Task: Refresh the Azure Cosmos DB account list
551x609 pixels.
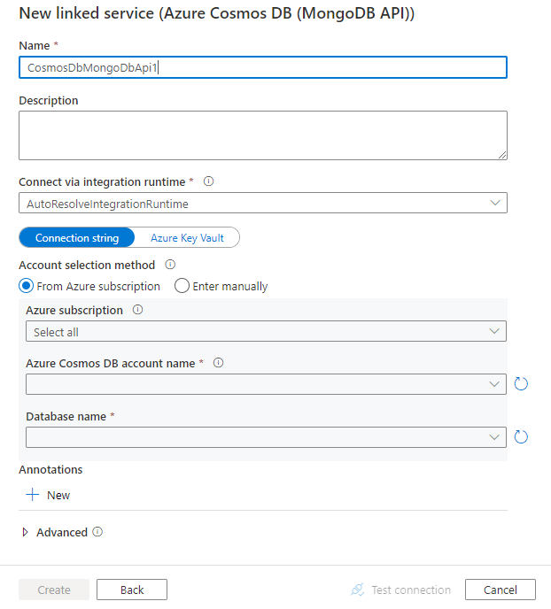Action: click(521, 384)
